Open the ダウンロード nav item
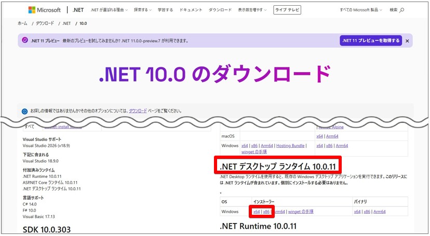This screenshot has height=236, width=430. coord(220,10)
